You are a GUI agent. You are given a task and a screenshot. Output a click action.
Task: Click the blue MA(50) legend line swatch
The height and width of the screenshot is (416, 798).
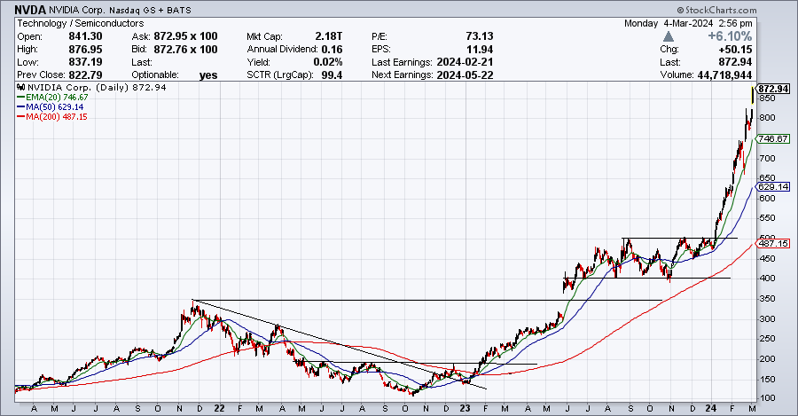(x=21, y=107)
